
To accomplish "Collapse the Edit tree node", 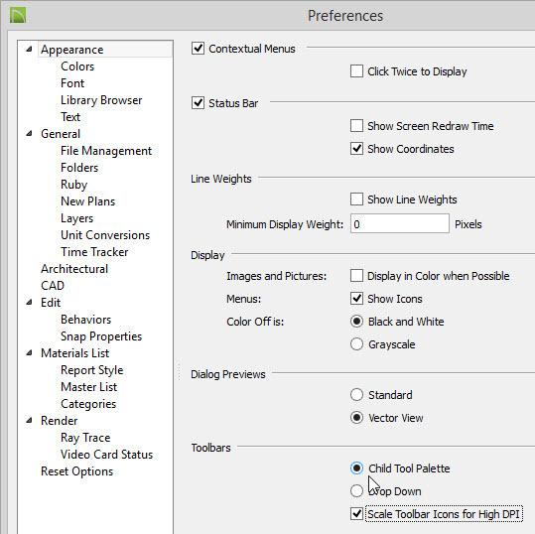I will pos(30,302).
